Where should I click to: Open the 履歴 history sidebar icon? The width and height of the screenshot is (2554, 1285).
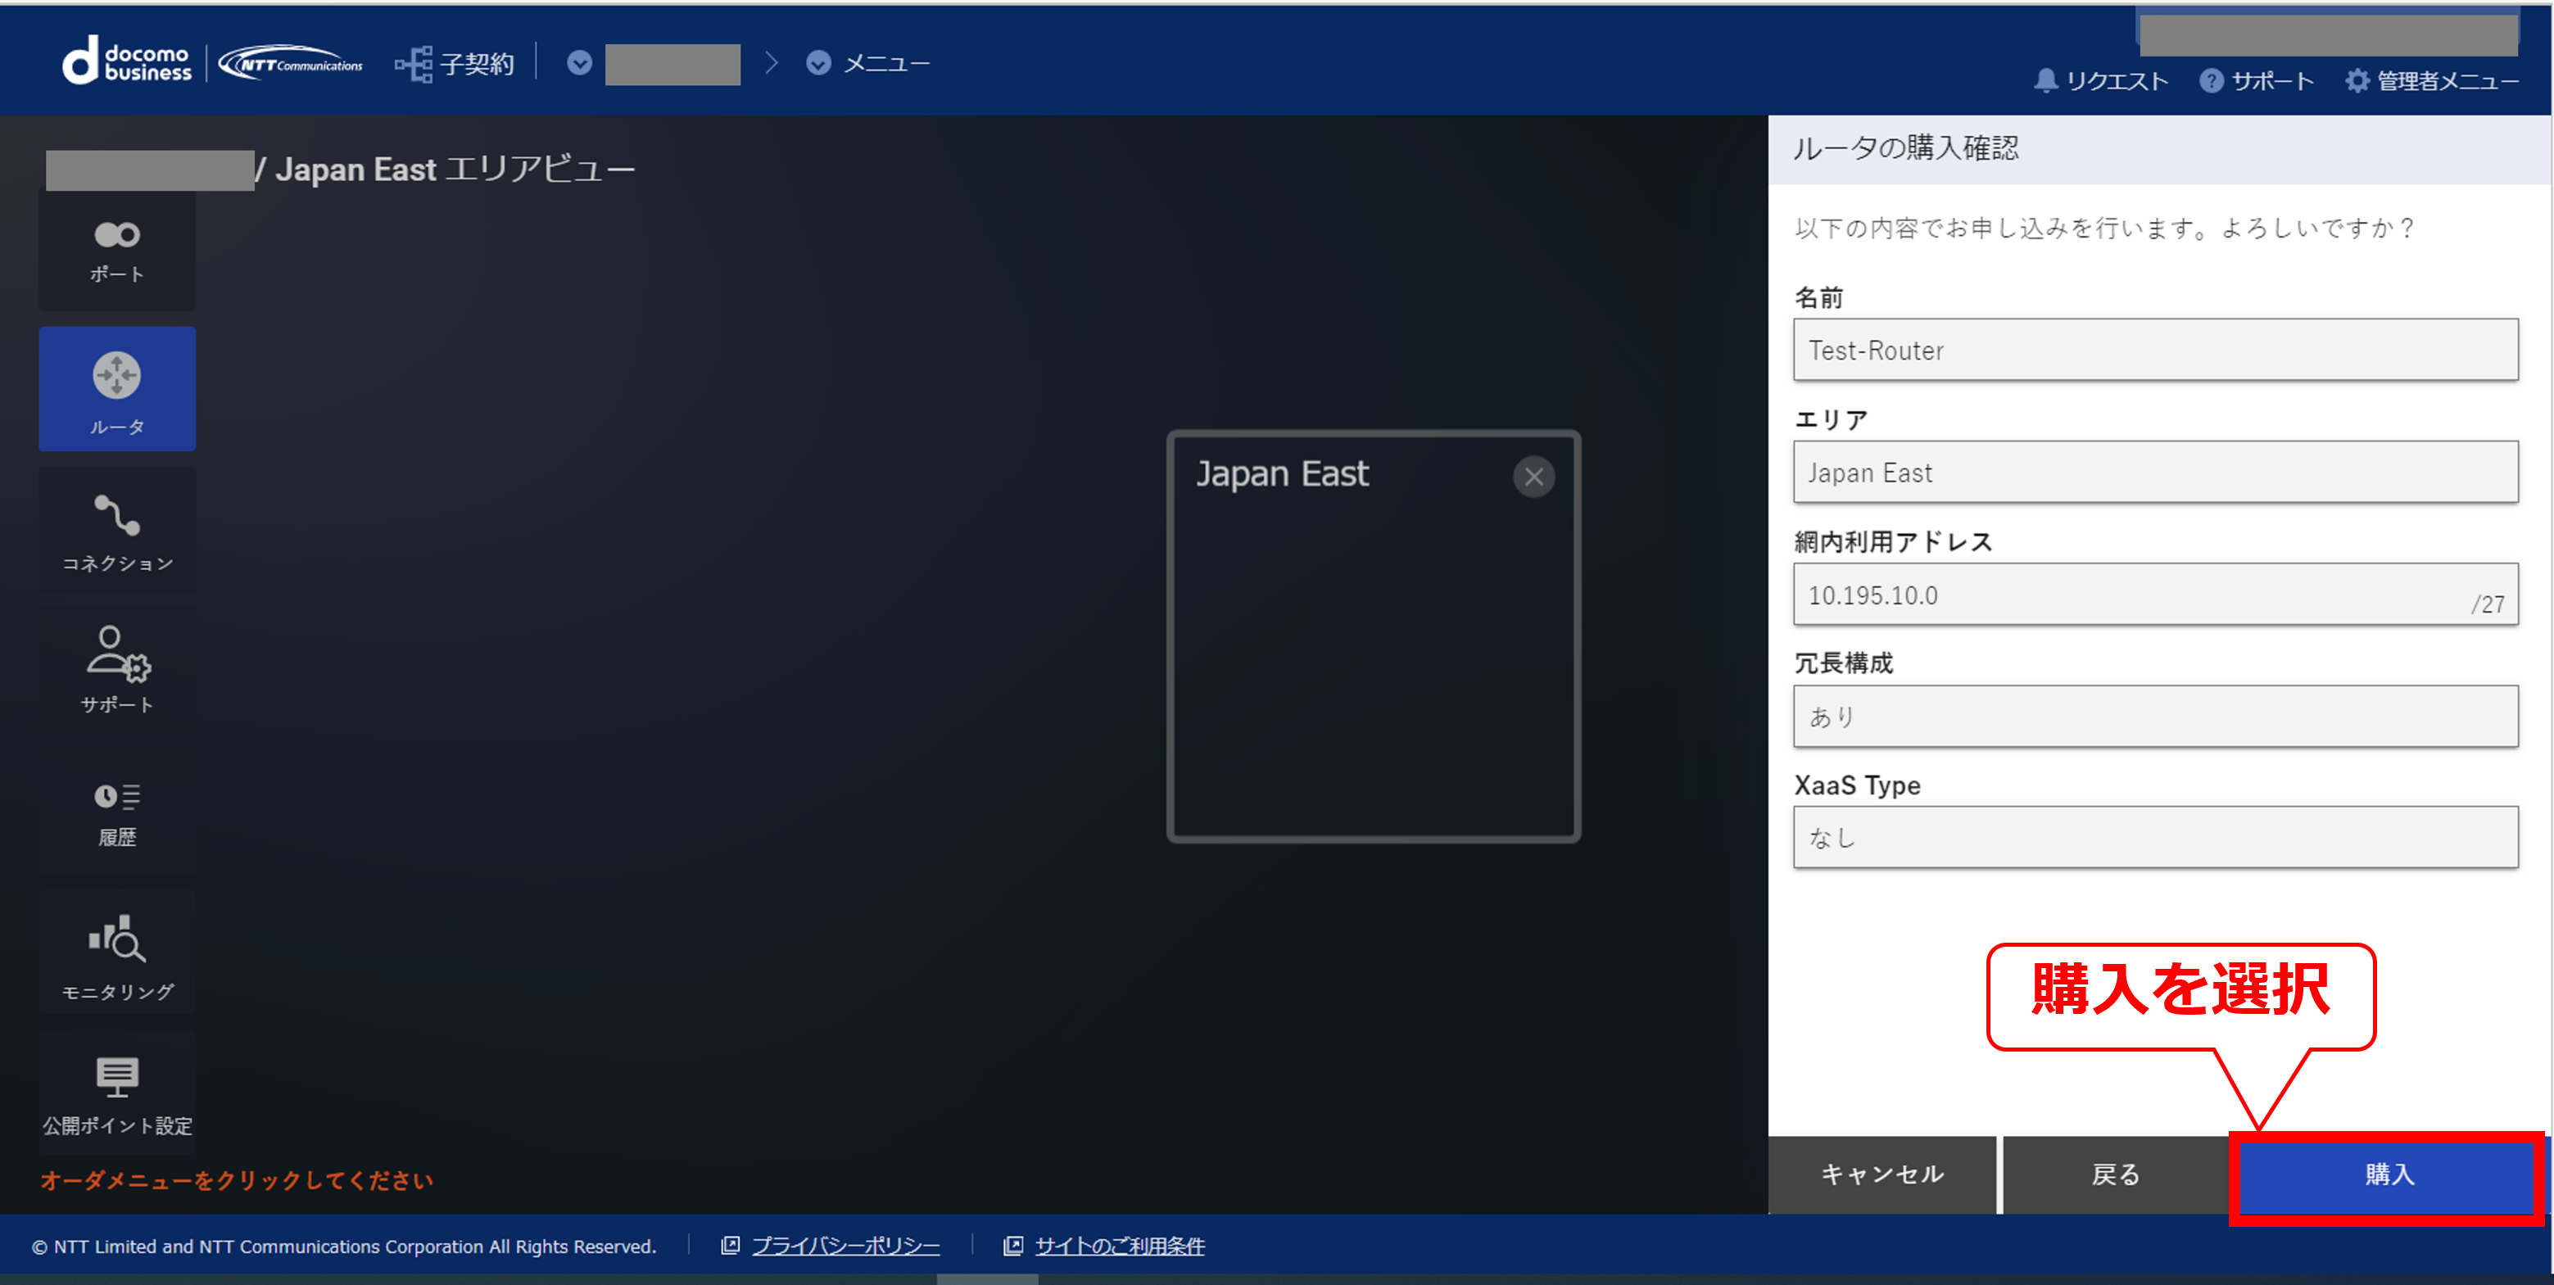tap(117, 812)
